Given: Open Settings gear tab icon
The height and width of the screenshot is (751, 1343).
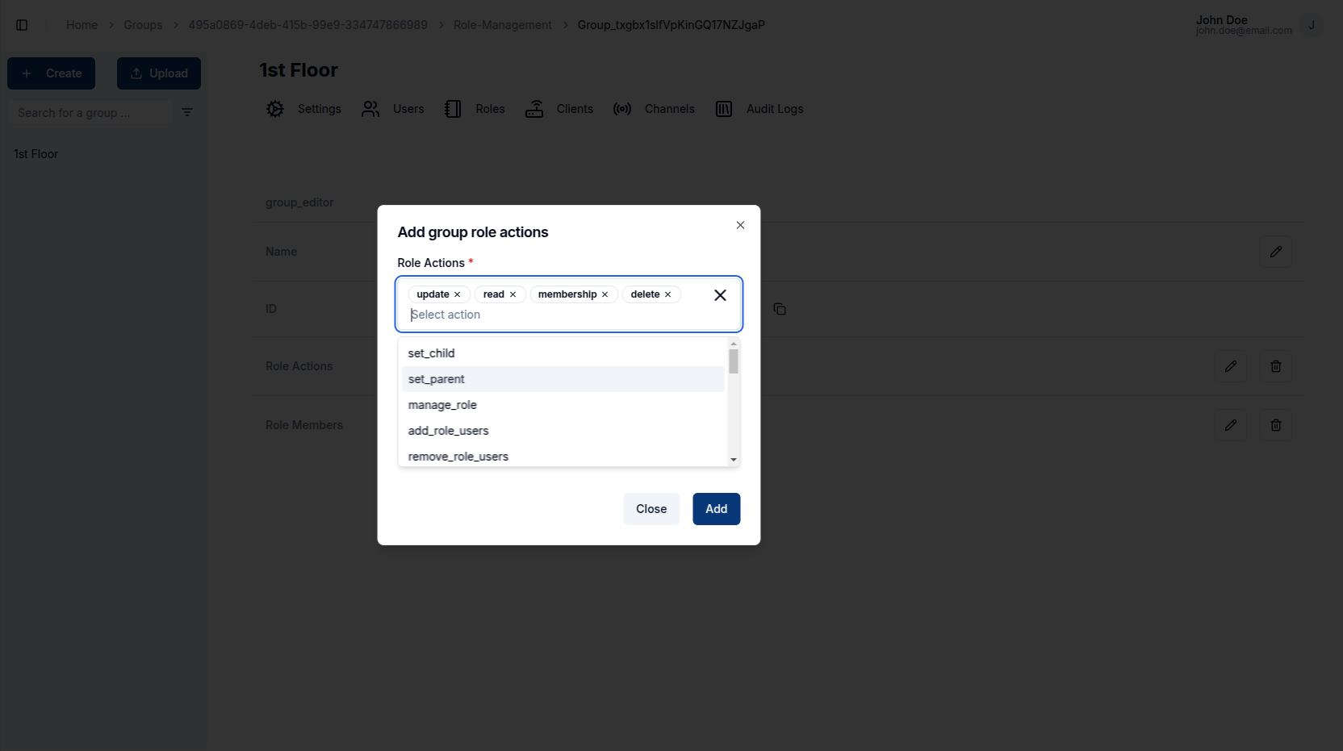Looking at the screenshot, I should [x=275, y=109].
